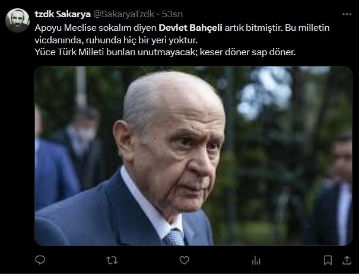This screenshot has width=359, height=274.
Task: Click the man's patterned blue tie in photo
Action: point(173,237)
